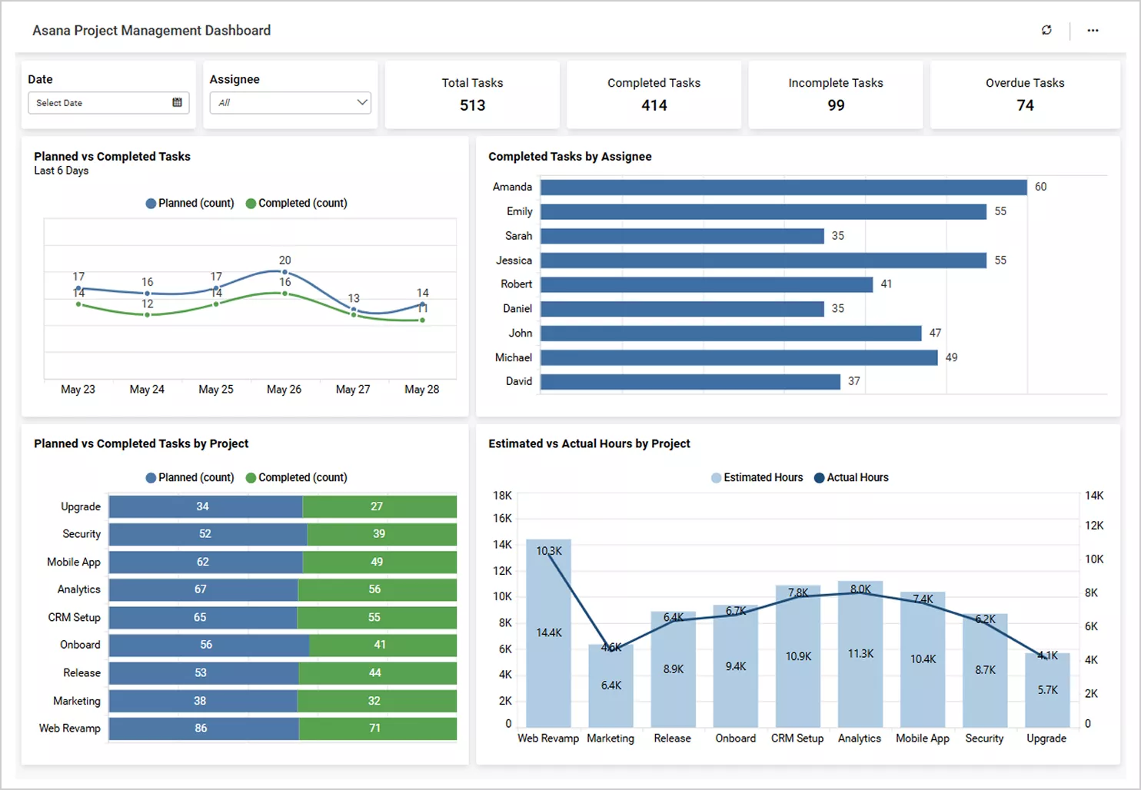Screen dimensions: 1141x790
Task: Select Web Revamp completed segment 71
Action: pyautogui.click(x=378, y=729)
